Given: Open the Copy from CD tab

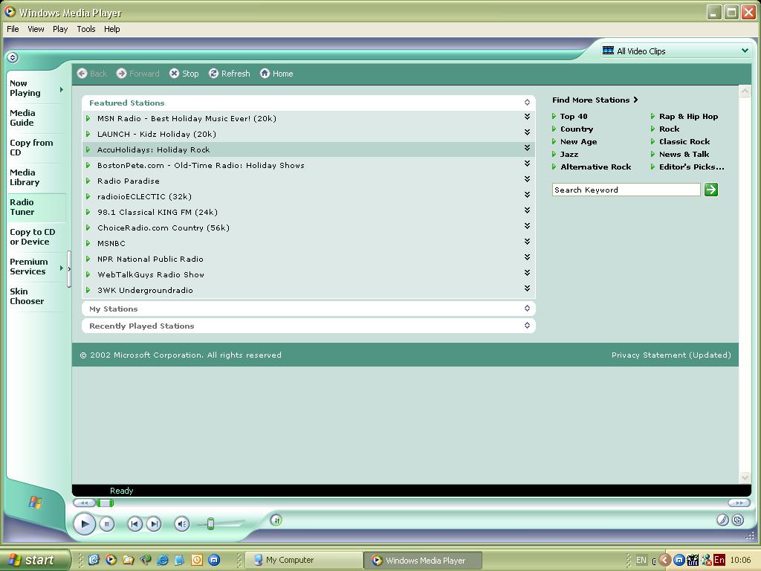Looking at the screenshot, I should pos(36,148).
